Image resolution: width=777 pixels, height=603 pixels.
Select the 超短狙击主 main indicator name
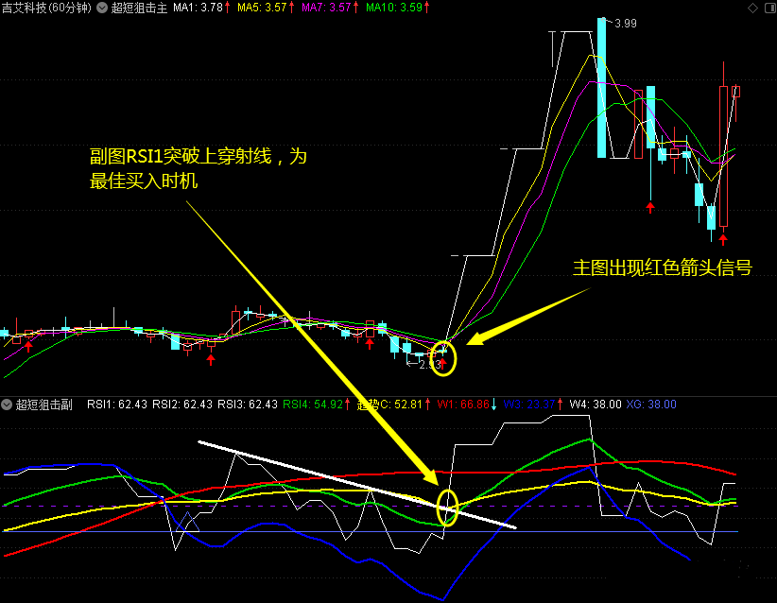coord(139,8)
